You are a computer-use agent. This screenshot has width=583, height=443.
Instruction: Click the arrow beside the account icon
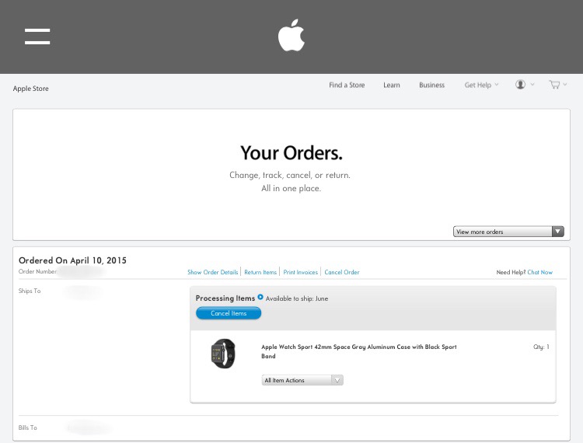(532, 85)
